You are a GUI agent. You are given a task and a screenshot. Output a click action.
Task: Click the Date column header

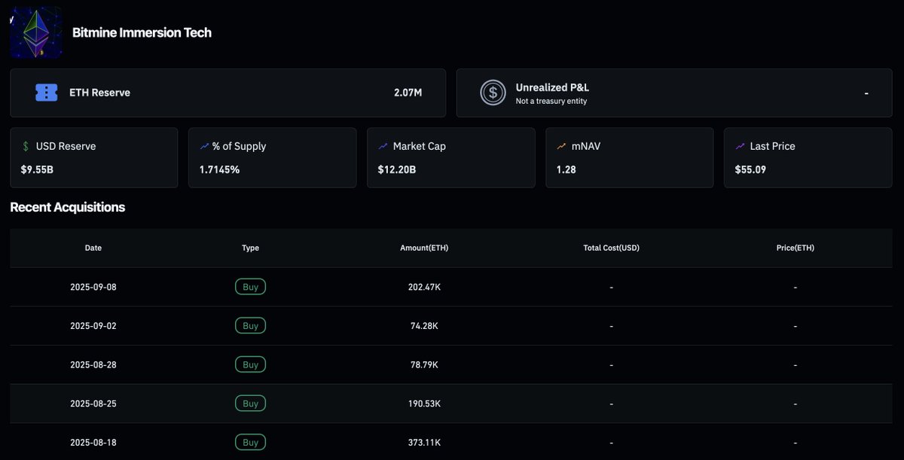(93, 248)
